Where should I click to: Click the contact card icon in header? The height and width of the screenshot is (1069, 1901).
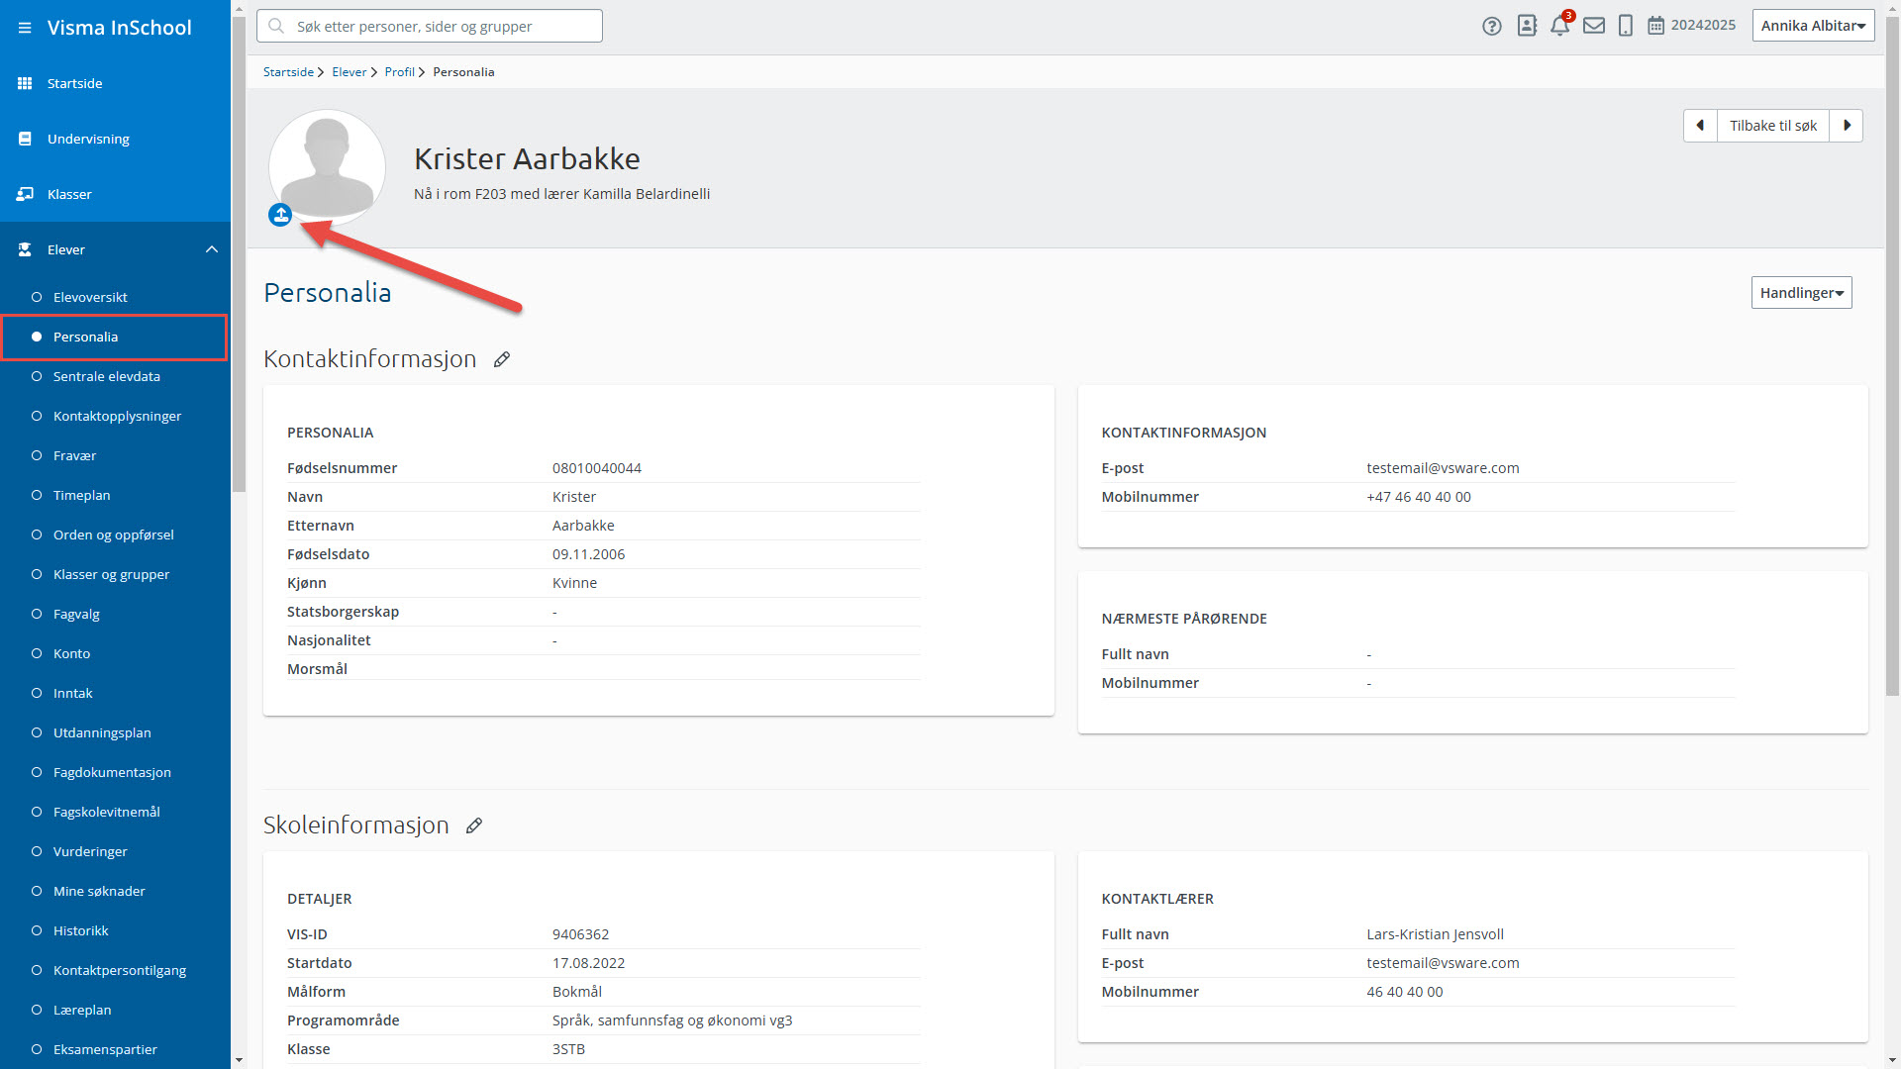[x=1526, y=26]
